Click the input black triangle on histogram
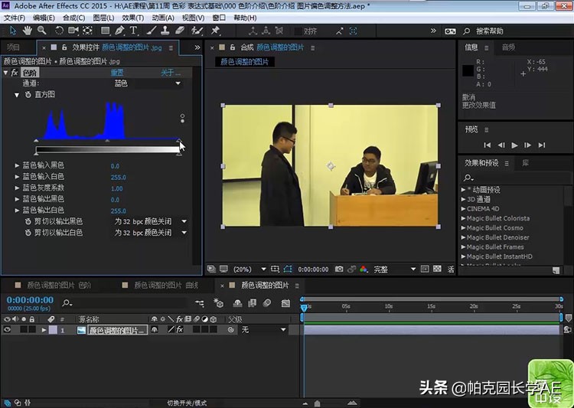This screenshot has width=574, height=408. coord(36,140)
